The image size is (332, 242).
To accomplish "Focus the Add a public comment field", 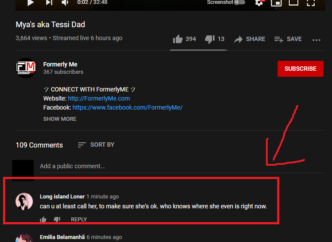I will click(x=182, y=166).
